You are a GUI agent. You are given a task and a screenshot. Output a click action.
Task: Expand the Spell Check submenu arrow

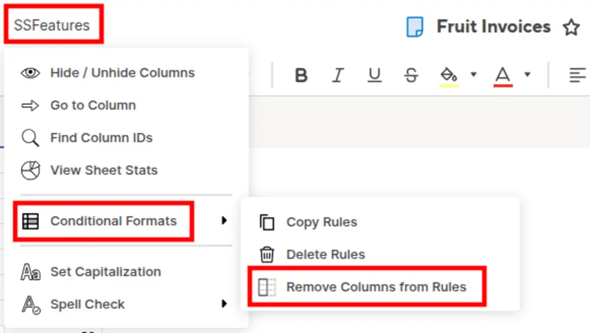click(224, 304)
